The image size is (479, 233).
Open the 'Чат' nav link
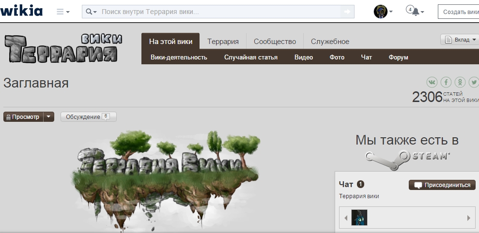(366, 58)
